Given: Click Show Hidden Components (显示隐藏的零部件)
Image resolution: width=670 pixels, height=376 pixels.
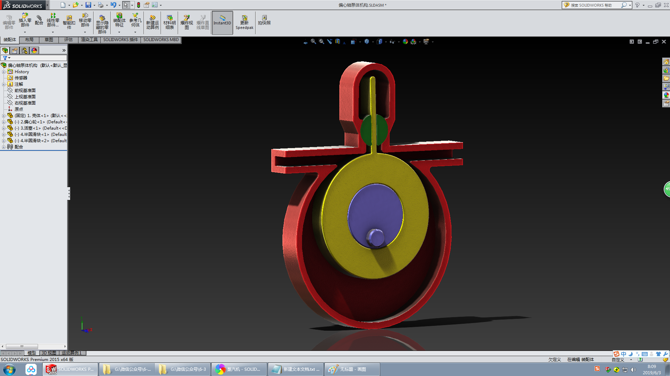Looking at the screenshot, I should (102, 24).
